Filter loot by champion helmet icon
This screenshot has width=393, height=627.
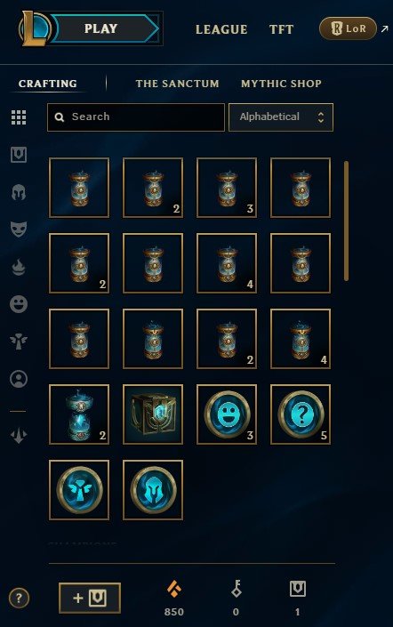tap(19, 192)
